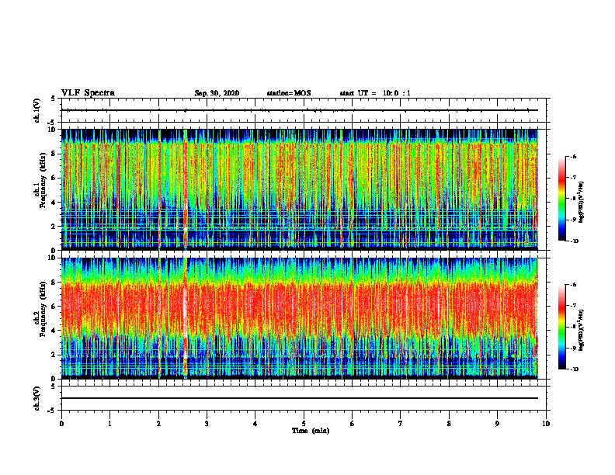
Task: Click the "VLF Spectra" plot title
Action: pyautogui.click(x=88, y=93)
